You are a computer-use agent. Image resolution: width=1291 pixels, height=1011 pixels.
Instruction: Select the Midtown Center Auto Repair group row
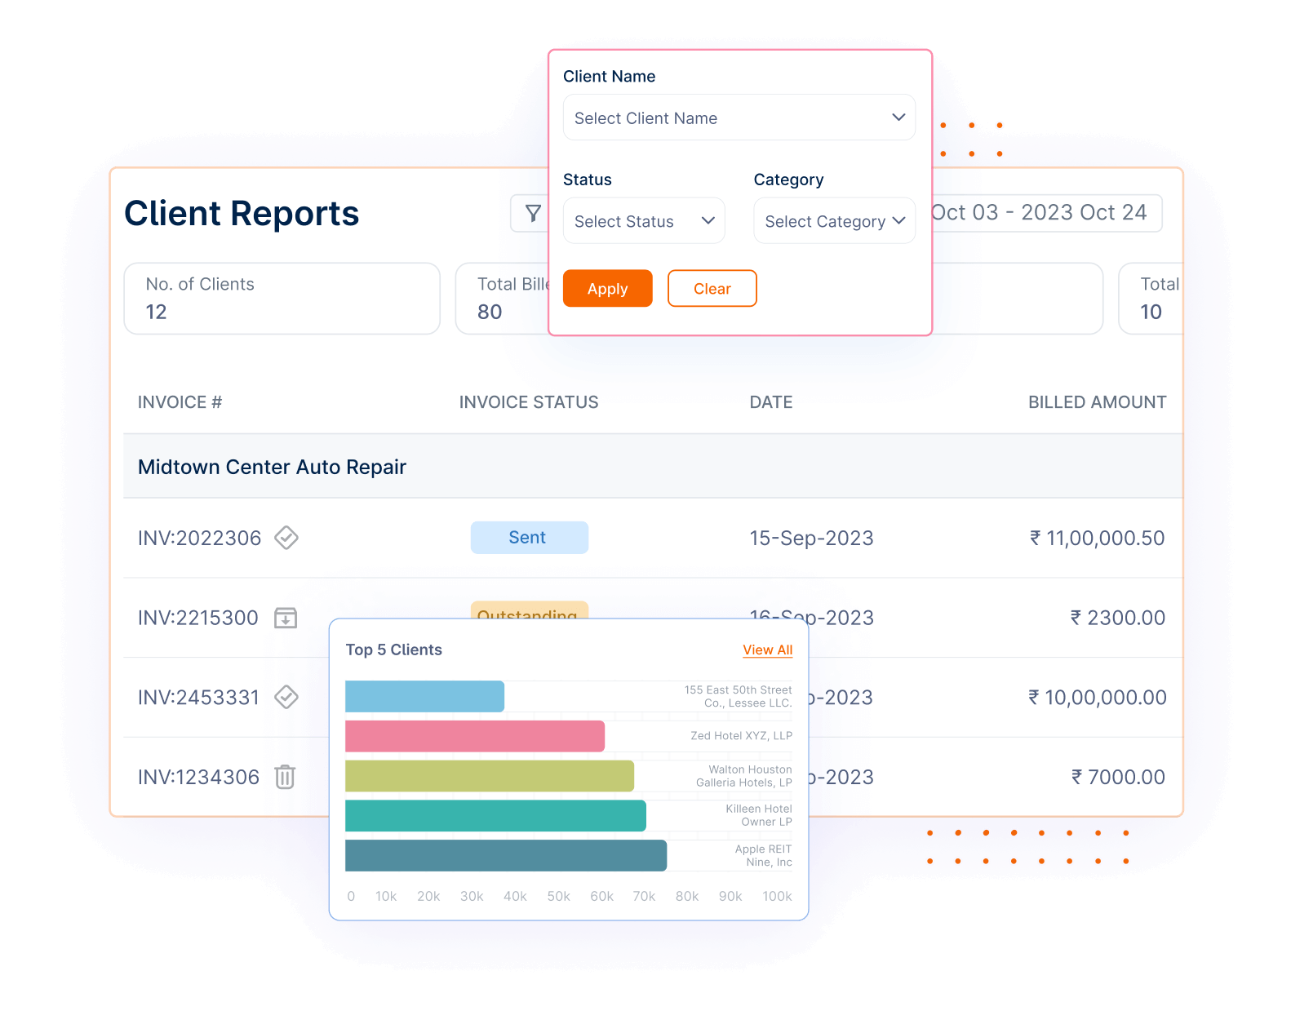653,467
